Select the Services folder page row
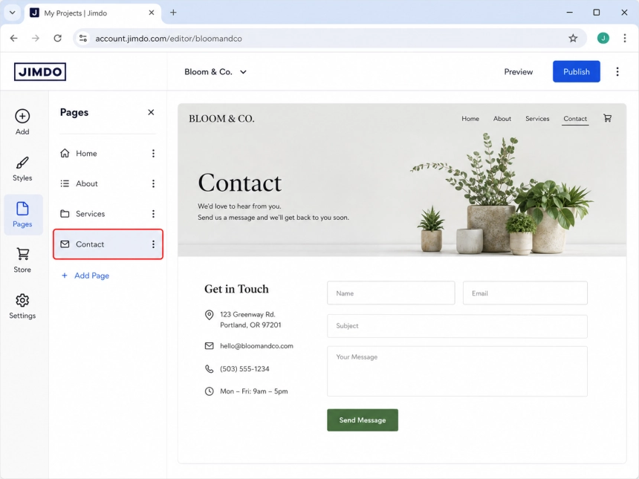This screenshot has height=479, width=639. coord(108,214)
